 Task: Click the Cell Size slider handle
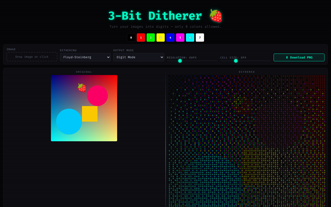click(236, 61)
